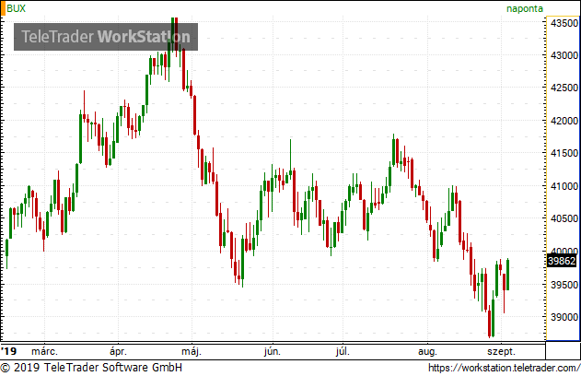
Task: Click the 41000 price axis label
Action: click(564, 186)
